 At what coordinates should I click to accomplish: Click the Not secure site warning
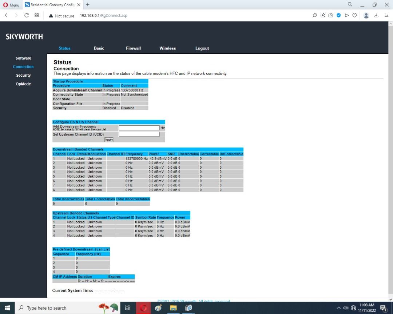[61, 16]
